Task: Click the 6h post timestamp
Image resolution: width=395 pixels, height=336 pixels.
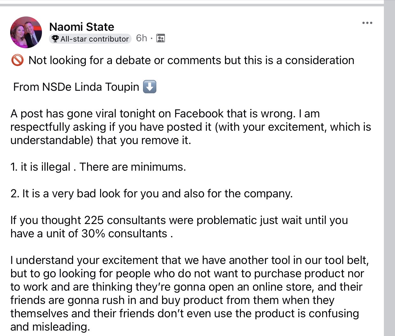Action: [141, 38]
